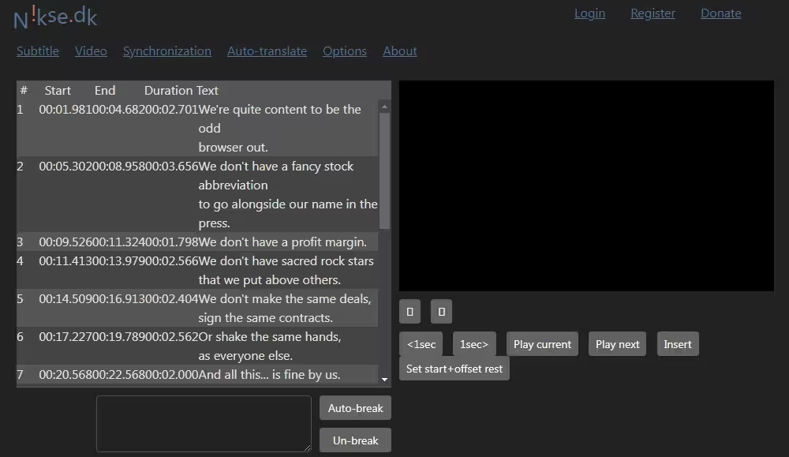Open the About menu

point(400,51)
